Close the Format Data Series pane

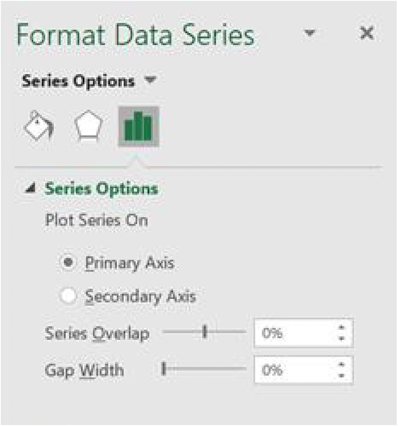pyautogui.click(x=366, y=34)
